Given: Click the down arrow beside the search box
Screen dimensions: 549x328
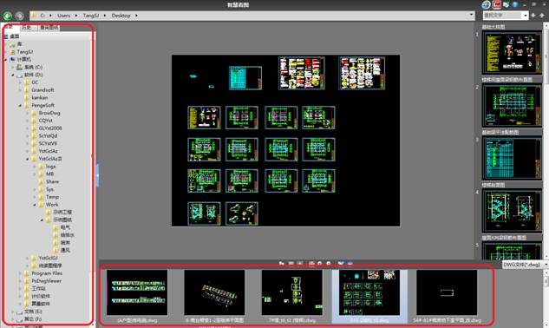Looking at the screenshot, I should tap(533, 16).
